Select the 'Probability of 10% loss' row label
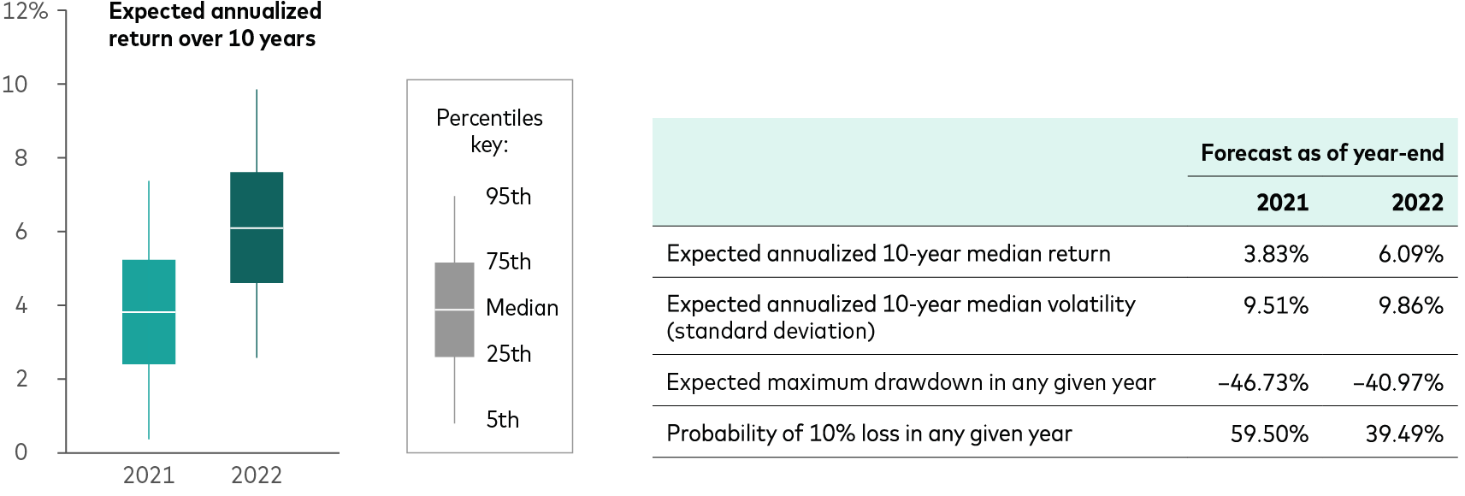The width and height of the screenshot is (1465, 496). tap(869, 434)
